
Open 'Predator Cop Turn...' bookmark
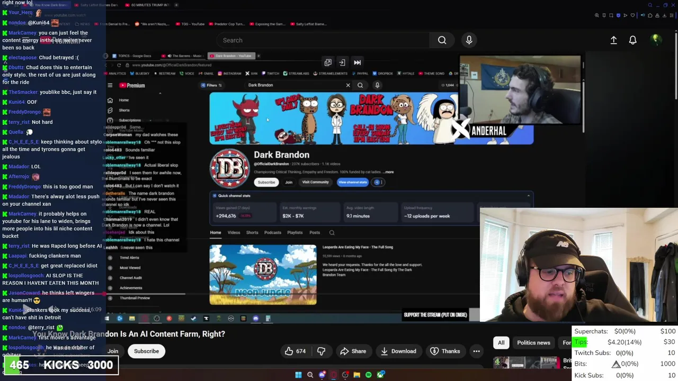[x=227, y=24]
